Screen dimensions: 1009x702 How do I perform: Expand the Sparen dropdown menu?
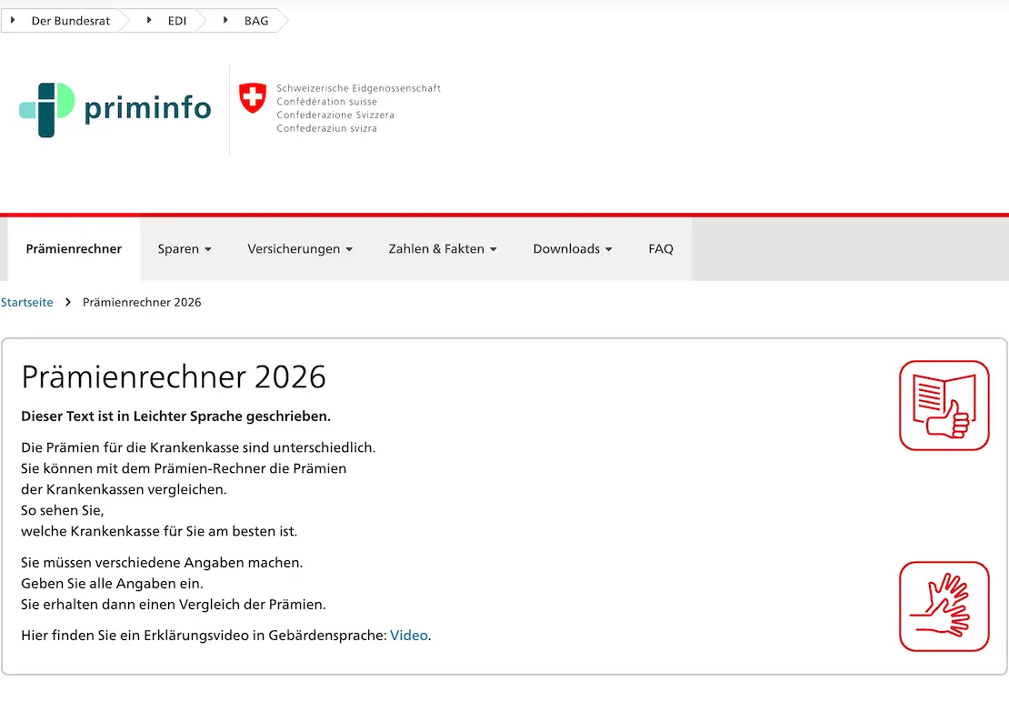coord(185,249)
